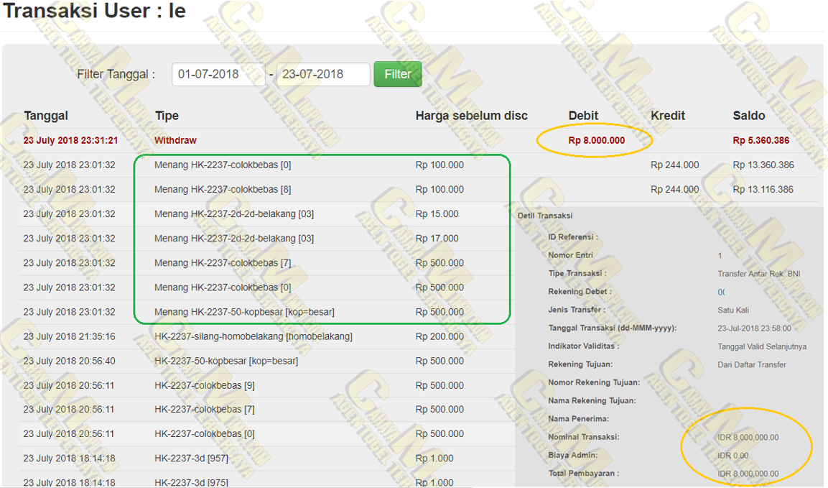
Task: Click the Tipe column header
Action: 167,116
